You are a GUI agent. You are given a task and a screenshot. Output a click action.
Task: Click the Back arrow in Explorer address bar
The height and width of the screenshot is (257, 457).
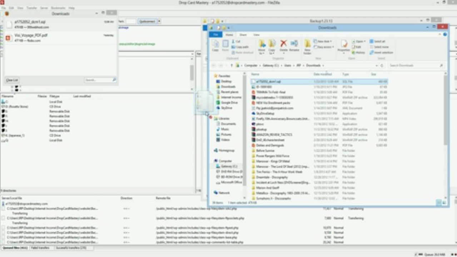214,66
